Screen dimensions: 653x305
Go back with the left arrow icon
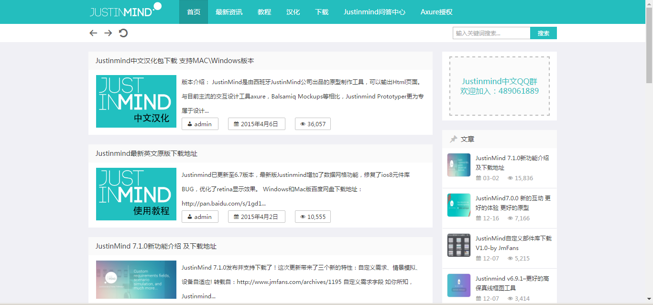point(93,33)
